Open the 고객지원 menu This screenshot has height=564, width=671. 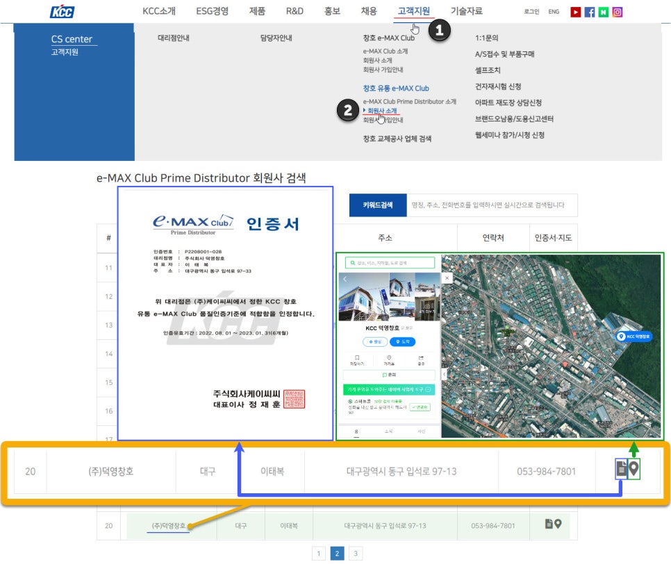click(x=413, y=11)
